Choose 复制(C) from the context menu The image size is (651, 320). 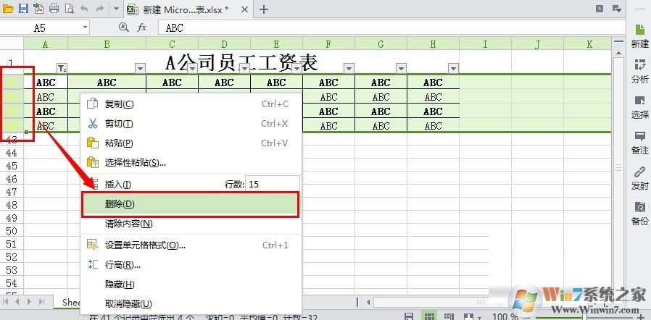point(190,104)
